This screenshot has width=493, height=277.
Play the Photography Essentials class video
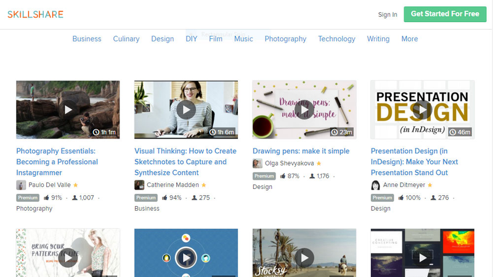coord(68,110)
